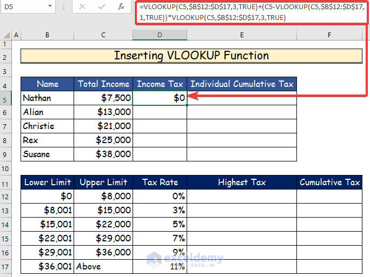370x277 pixels.
Task: Click the Cumulative Tax header cell
Action: (x=329, y=183)
